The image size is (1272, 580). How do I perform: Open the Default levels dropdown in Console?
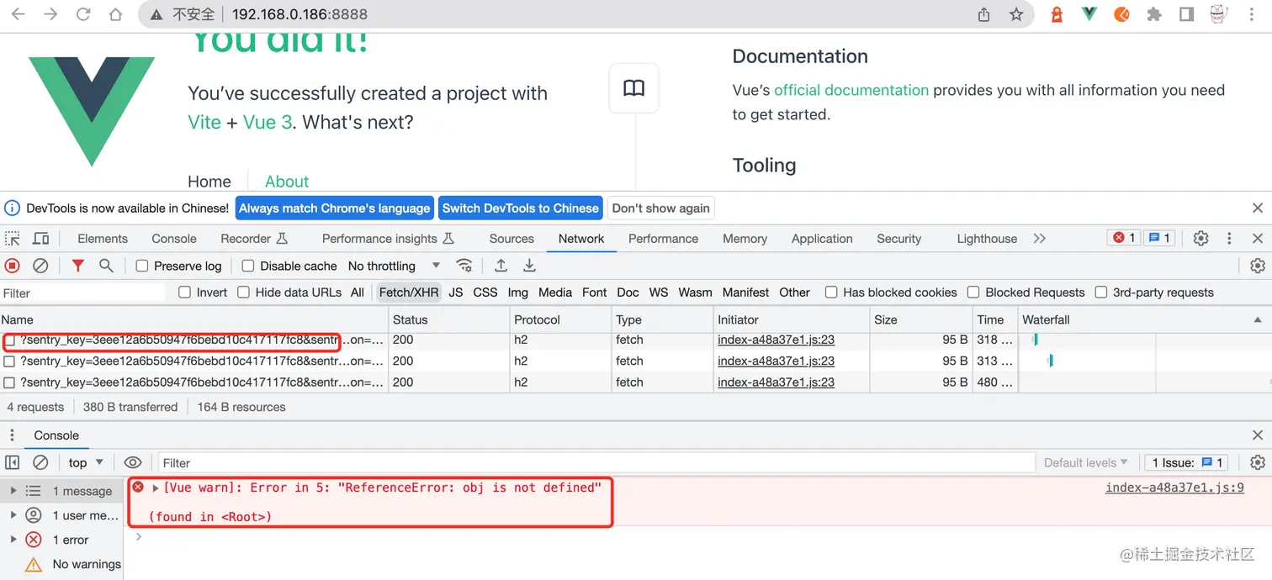pos(1085,462)
